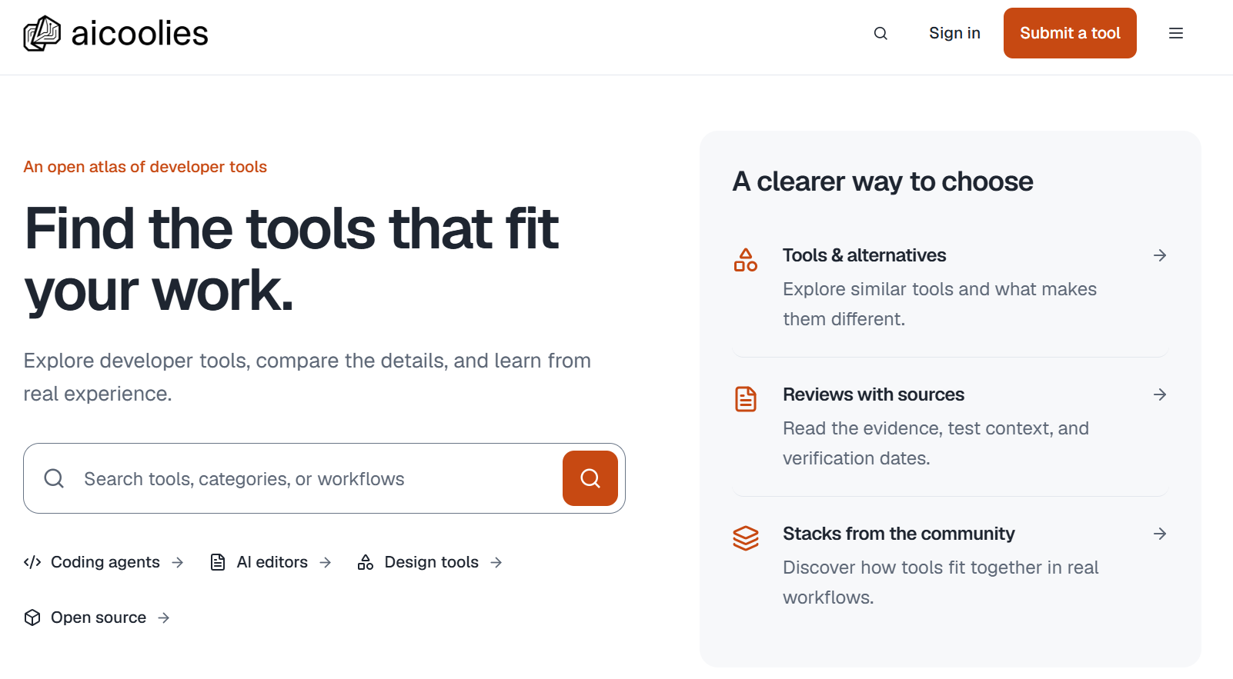Click magnifier icon inside search field
The width and height of the screenshot is (1233, 679).
[54, 478]
